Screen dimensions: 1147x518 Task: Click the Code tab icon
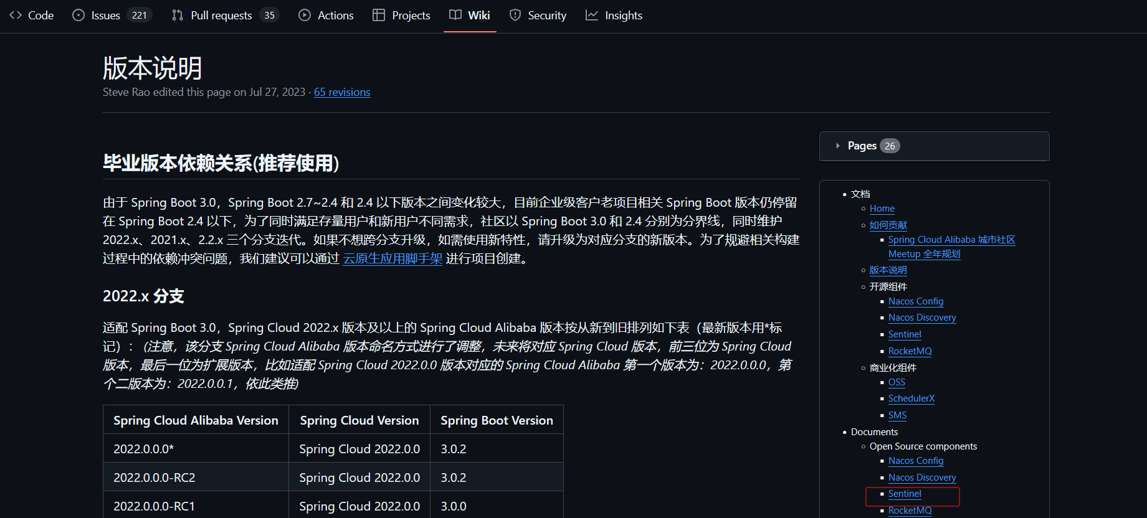[16, 15]
